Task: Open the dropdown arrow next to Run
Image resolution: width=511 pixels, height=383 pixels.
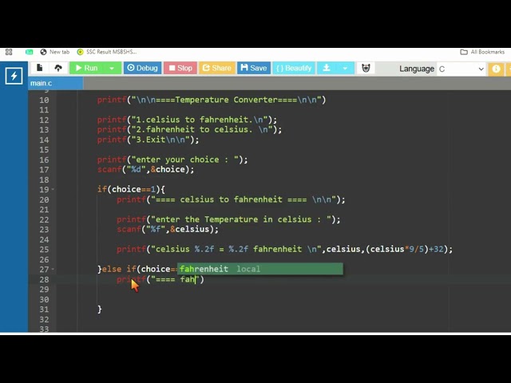Action: 112,68
